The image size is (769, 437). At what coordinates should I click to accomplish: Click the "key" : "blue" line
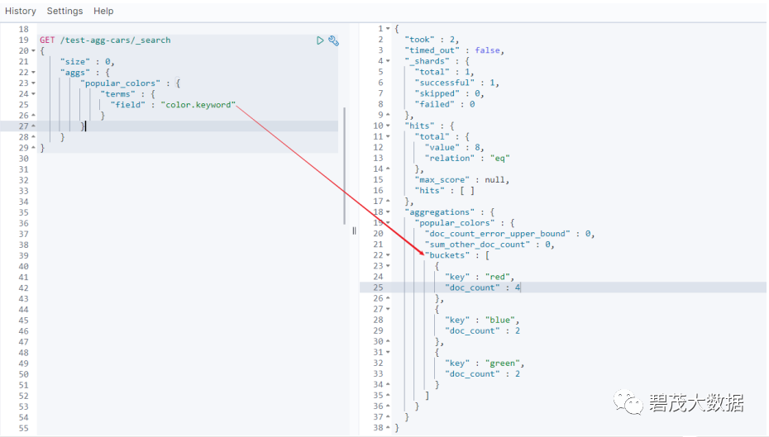click(x=481, y=320)
